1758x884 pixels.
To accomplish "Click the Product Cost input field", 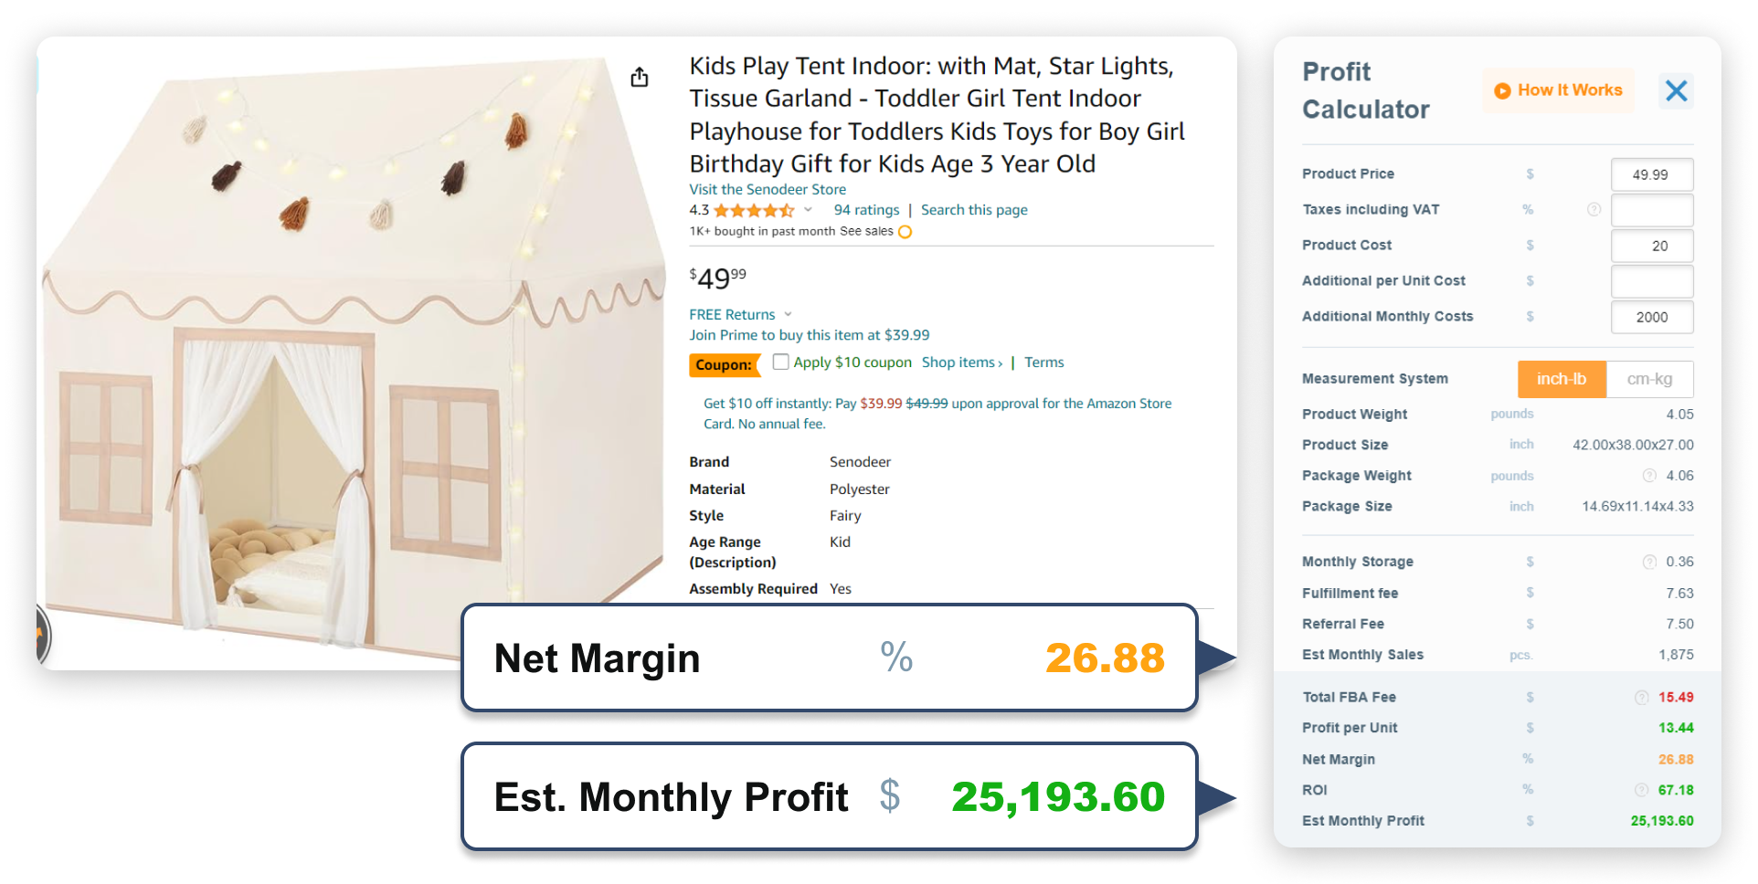I will (x=1652, y=245).
